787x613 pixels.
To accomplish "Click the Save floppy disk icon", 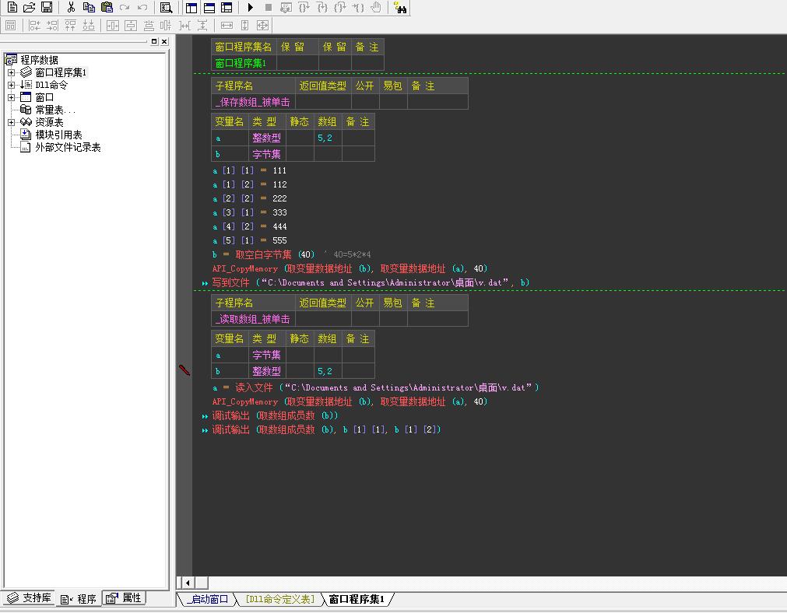I will 47,7.
